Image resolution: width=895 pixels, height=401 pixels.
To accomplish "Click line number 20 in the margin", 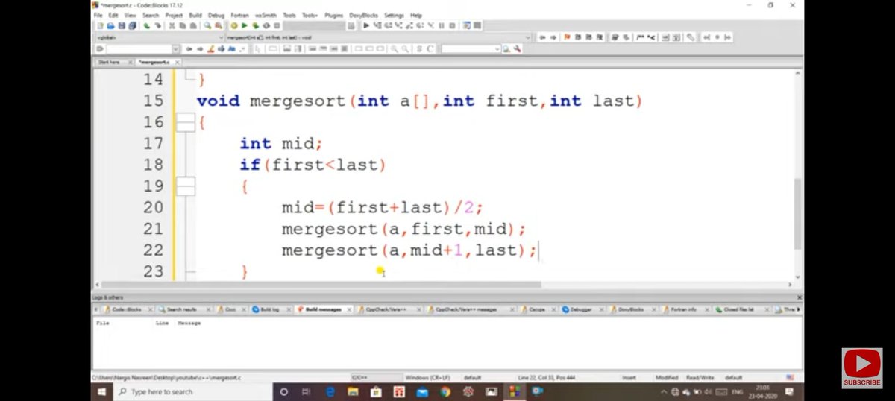I will [152, 208].
